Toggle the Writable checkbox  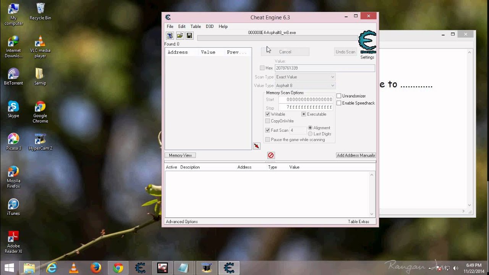[267, 114]
